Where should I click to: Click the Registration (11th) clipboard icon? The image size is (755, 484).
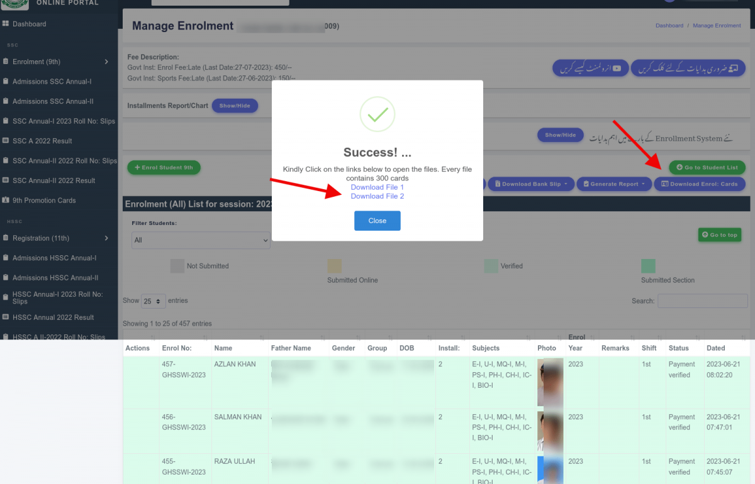tap(6, 238)
